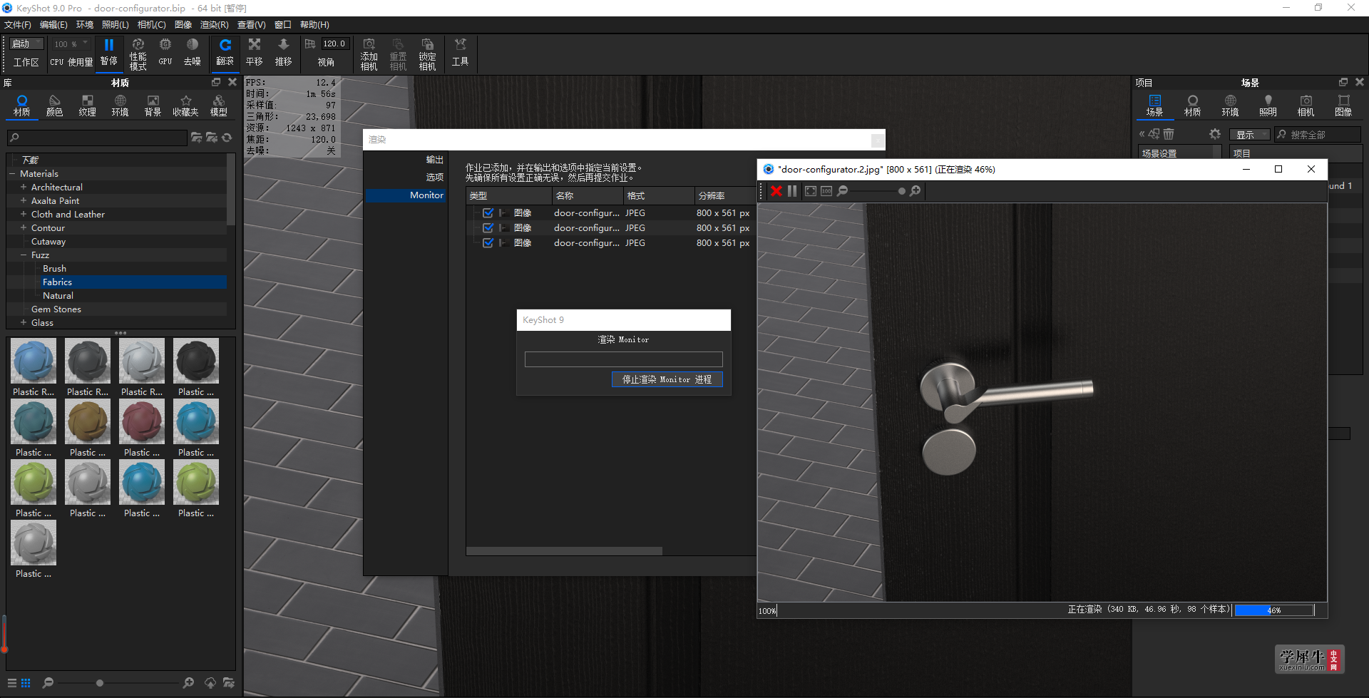Screen dimensions: 1369x698
Task: Switch library to list view icon
Action: tap(12, 683)
